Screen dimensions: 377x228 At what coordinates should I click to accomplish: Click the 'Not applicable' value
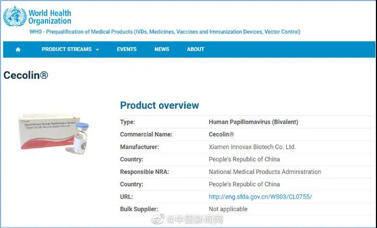[228, 209]
